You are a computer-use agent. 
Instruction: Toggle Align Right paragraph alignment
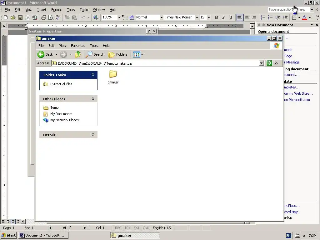click(x=254, y=17)
